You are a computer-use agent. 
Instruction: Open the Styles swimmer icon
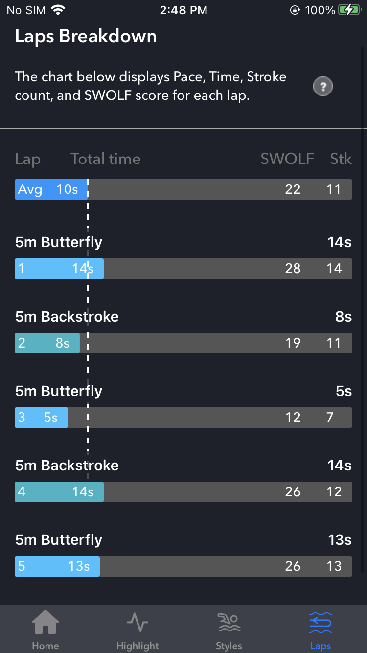[229, 623]
